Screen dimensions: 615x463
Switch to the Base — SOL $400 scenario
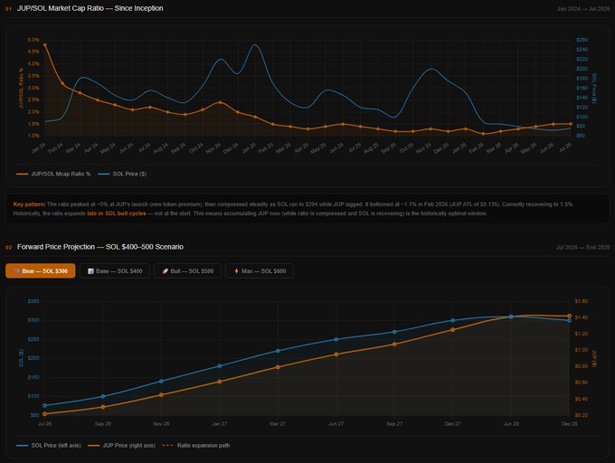click(115, 271)
